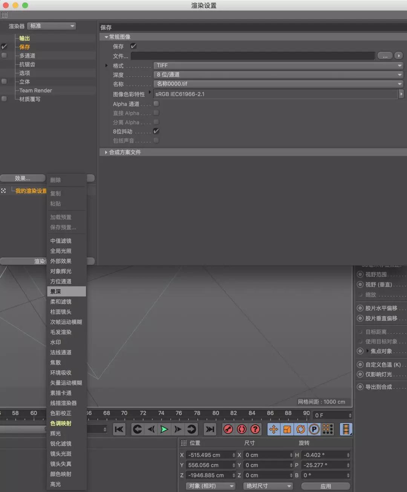Select 抗锯齿 in the render settings tree
The width and height of the screenshot is (407, 492).
click(x=27, y=64)
